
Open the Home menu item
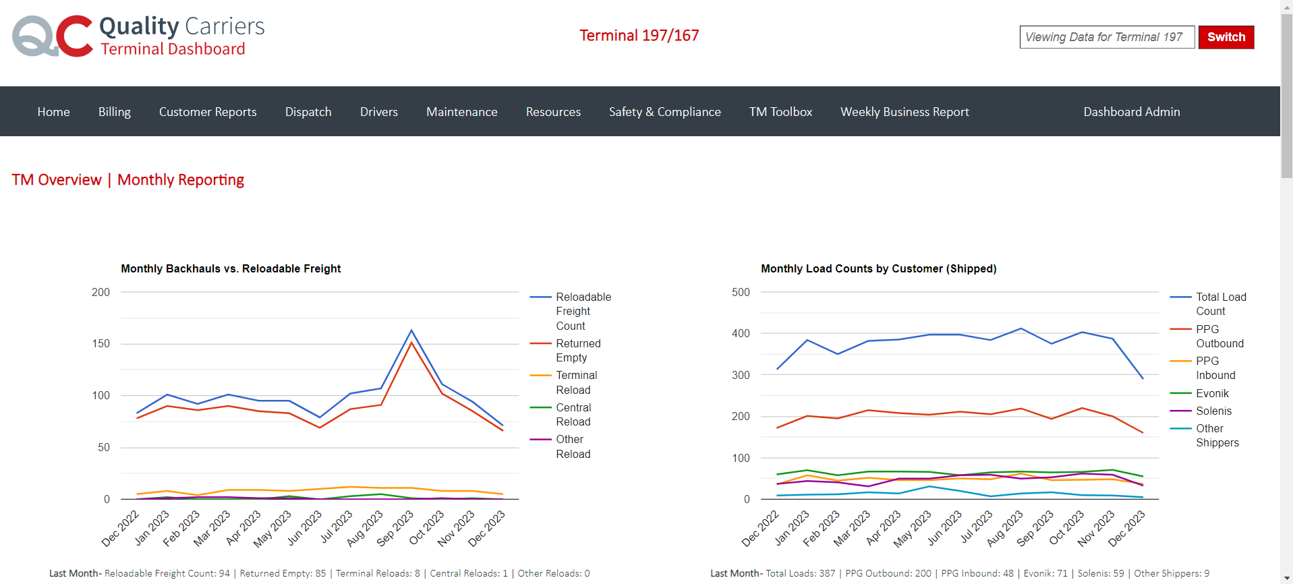[54, 112]
